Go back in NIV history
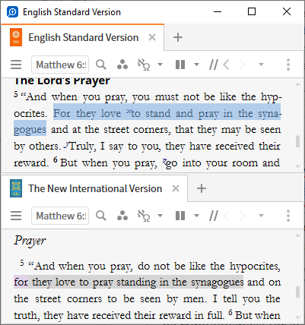305x325 pixels. tap(227, 216)
